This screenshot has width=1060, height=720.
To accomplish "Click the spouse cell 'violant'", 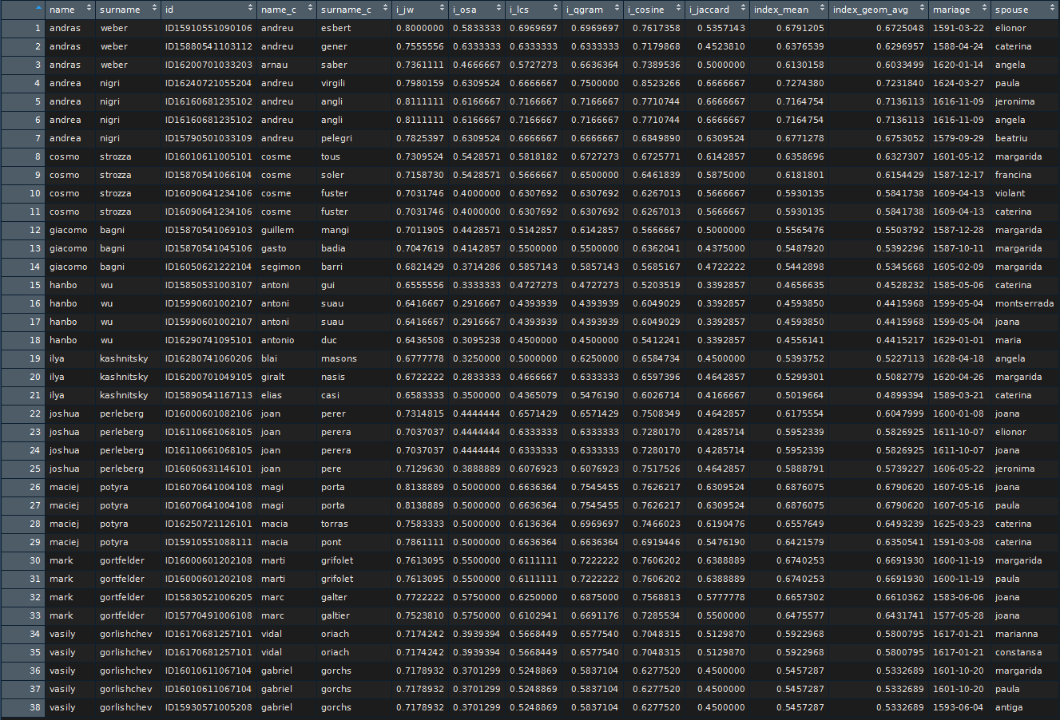I will pyautogui.click(x=1010, y=193).
